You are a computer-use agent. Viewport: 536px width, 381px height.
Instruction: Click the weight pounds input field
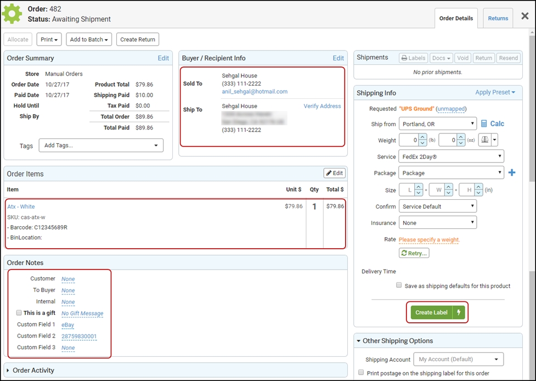pos(409,140)
